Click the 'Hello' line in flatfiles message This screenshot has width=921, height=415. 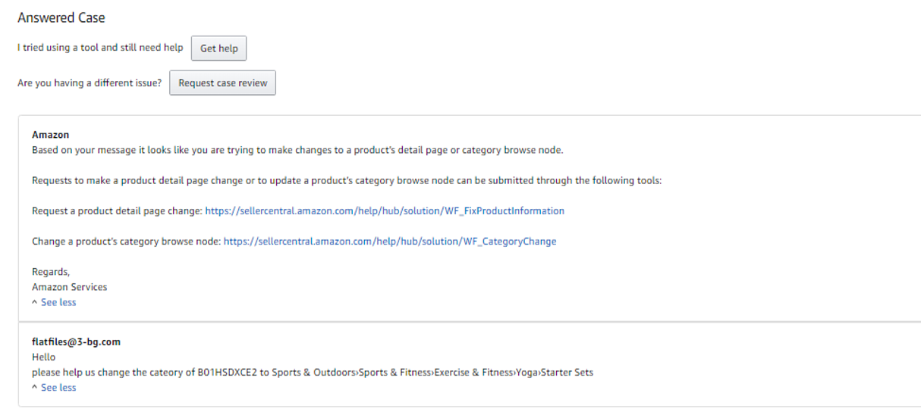pyautogui.click(x=44, y=357)
